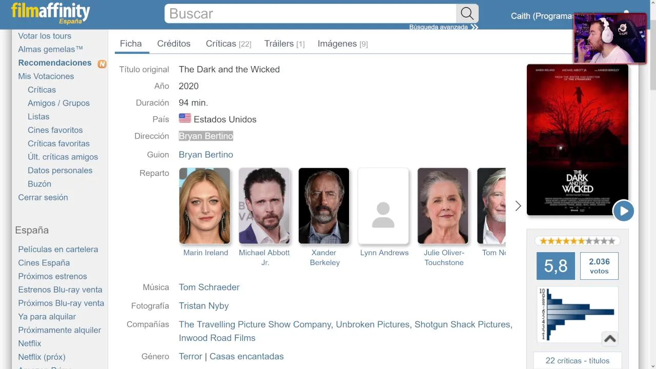This screenshot has height=369, width=656.
Task: Click the scroll-to-top arrow icon
Action: [610, 338]
